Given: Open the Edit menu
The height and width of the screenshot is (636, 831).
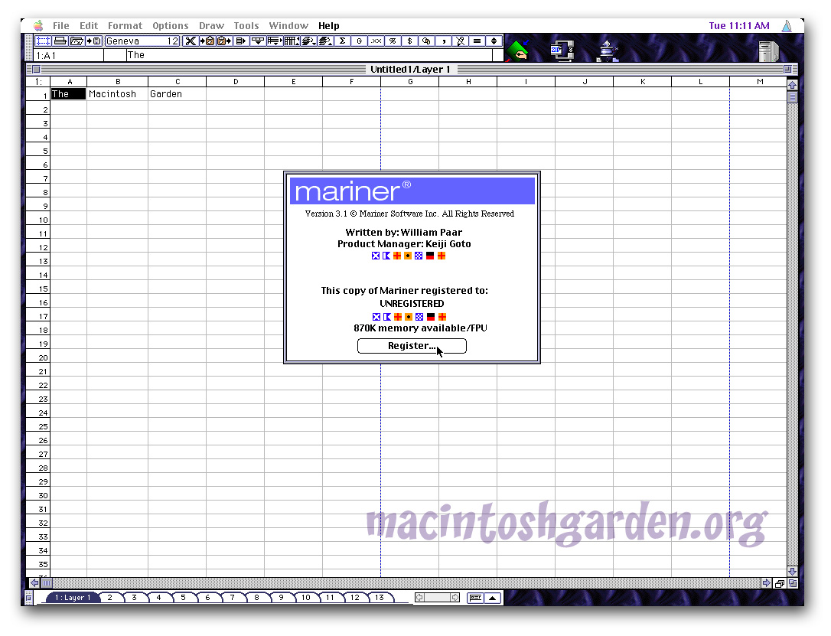Looking at the screenshot, I should tap(89, 25).
